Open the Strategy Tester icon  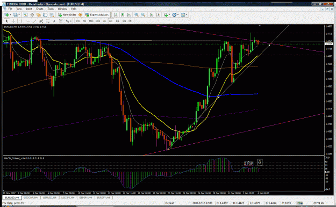(x=52, y=14)
